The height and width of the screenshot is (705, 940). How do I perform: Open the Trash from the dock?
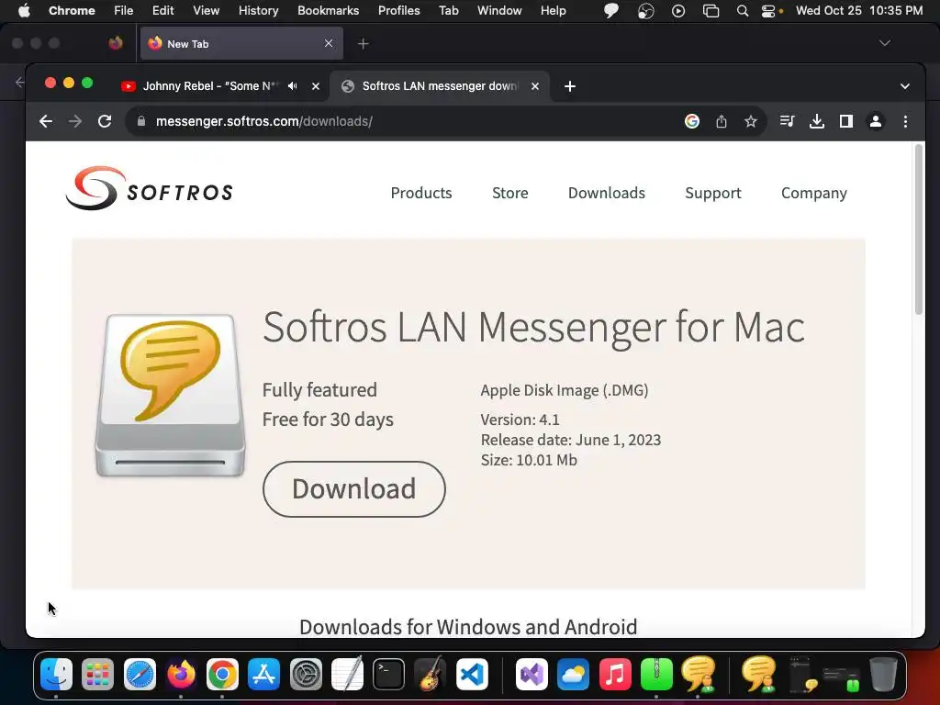coord(883,675)
